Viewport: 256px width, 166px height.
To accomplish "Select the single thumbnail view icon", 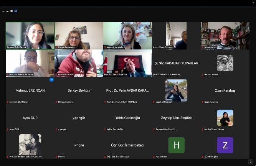I will coord(8,11).
